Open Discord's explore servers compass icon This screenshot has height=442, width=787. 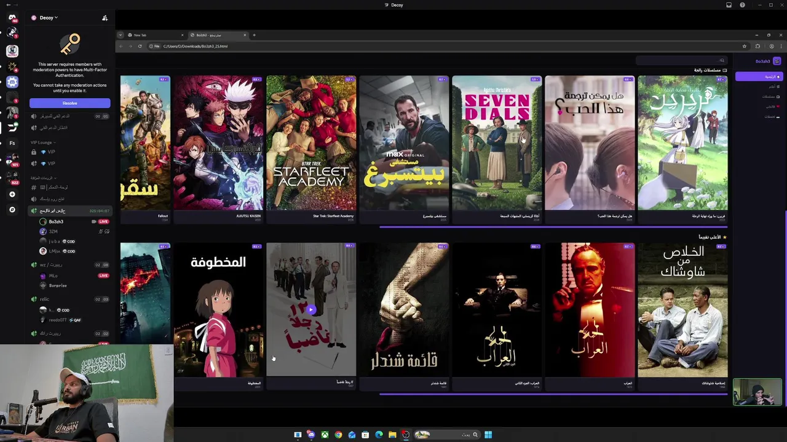pos(12,210)
